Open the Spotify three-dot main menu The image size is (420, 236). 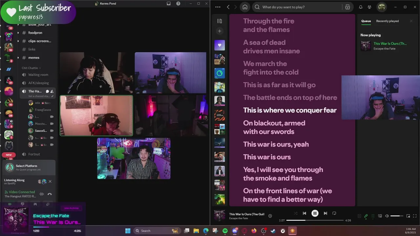click(x=218, y=7)
